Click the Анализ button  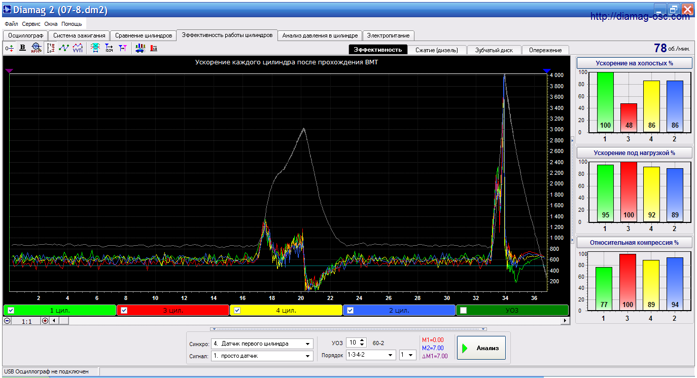[x=481, y=348]
